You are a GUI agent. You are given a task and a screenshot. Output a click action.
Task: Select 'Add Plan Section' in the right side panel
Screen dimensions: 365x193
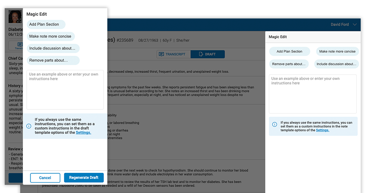point(289,51)
